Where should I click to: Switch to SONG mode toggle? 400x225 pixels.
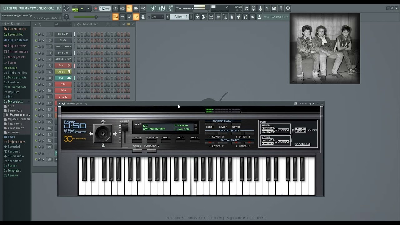click(75, 10)
